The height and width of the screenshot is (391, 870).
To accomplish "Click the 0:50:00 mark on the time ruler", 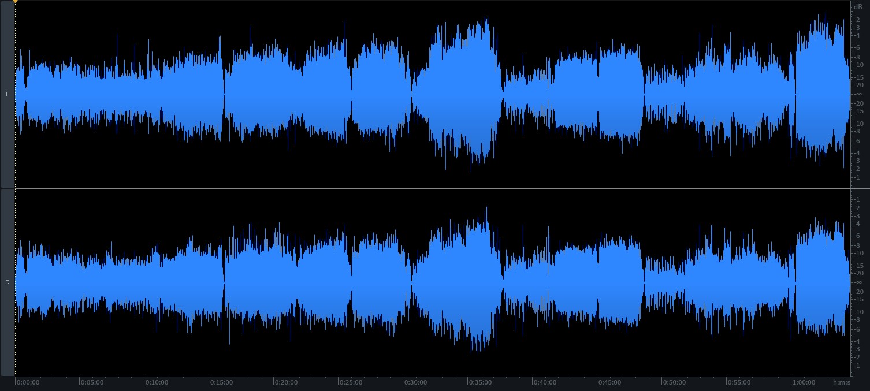I will 674,382.
